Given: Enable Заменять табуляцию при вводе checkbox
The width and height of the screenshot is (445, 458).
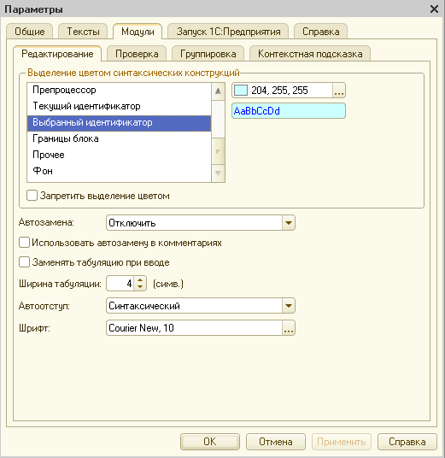Looking at the screenshot, I should 24,262.
